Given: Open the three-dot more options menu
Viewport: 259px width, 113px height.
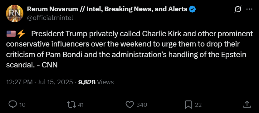Looking at the screenshot, I should tap(249, 9).
